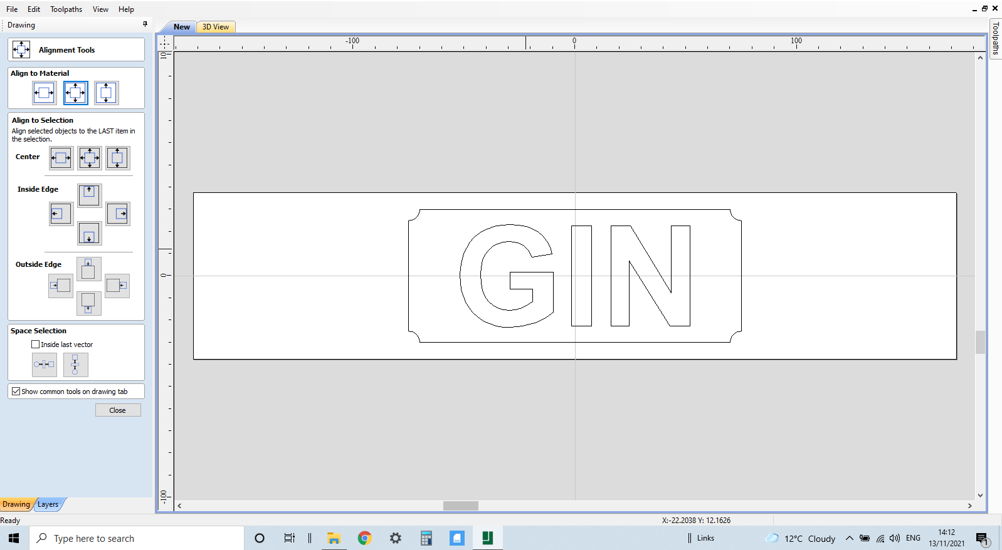The height and width of the screenshot is (550, 1002).
Task: Open the blue notes app in taskbar
Action: coord(457,538)
